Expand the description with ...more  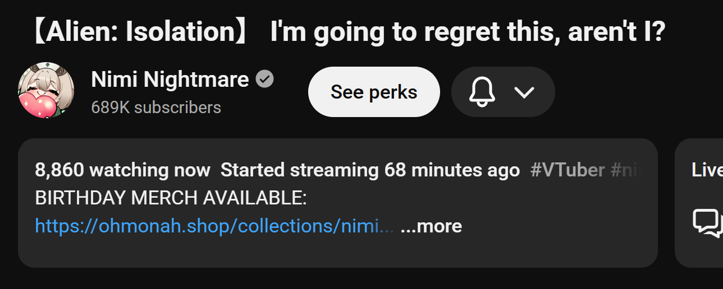[x=431, y=226]
